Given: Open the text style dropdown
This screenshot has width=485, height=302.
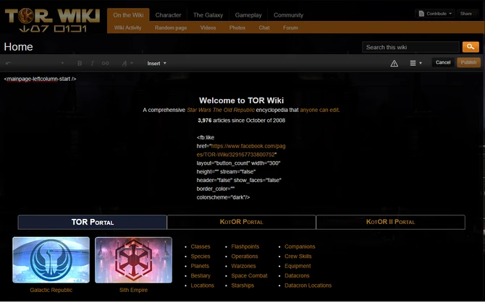Looking at the screenshot, I should click(x=127, y=63).
